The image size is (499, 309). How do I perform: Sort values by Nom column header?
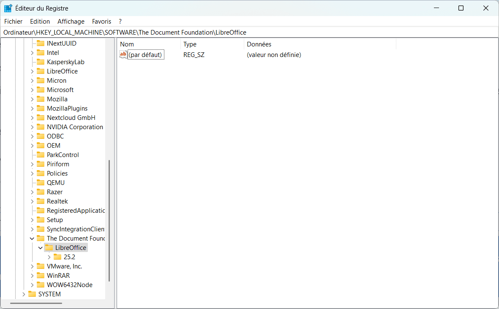point(149,44)
